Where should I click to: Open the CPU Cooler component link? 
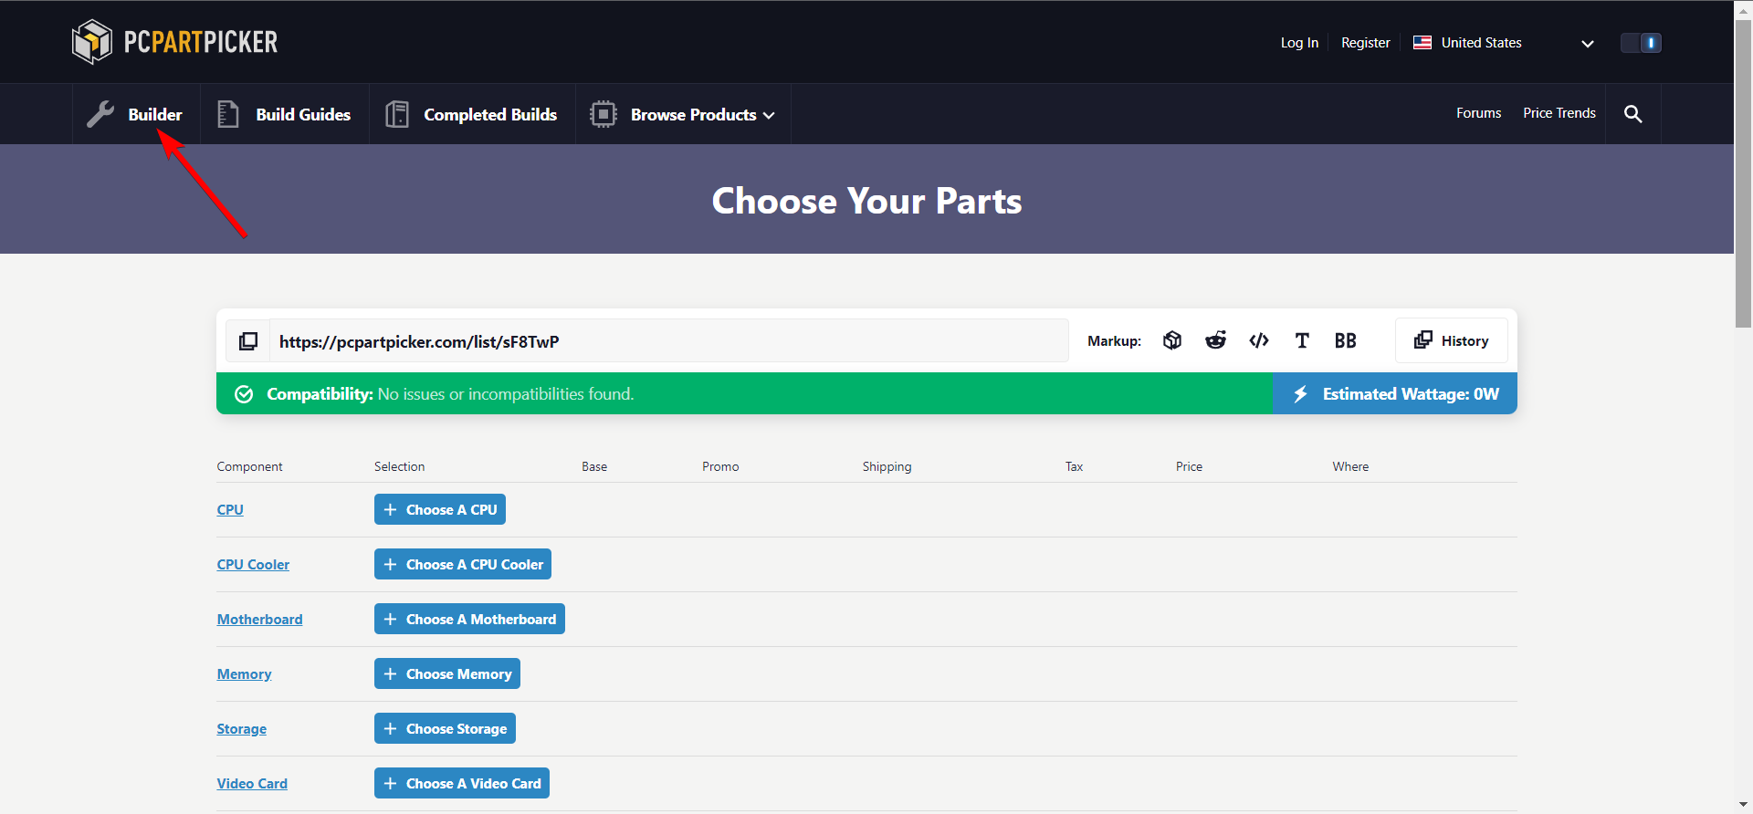point(253,564)
